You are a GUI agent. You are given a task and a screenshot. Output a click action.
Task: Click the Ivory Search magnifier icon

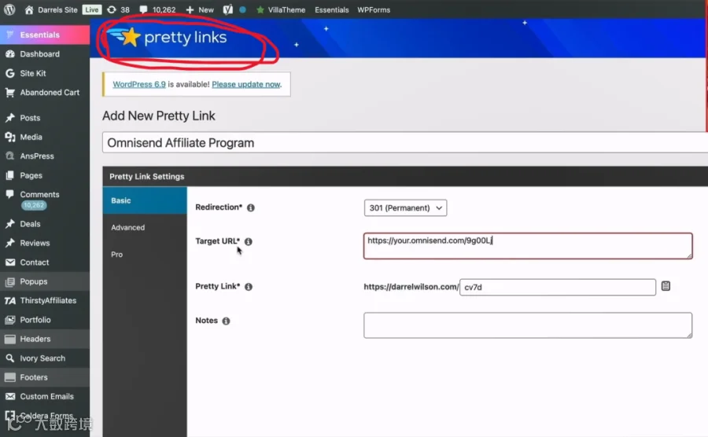tap(10, 358)
